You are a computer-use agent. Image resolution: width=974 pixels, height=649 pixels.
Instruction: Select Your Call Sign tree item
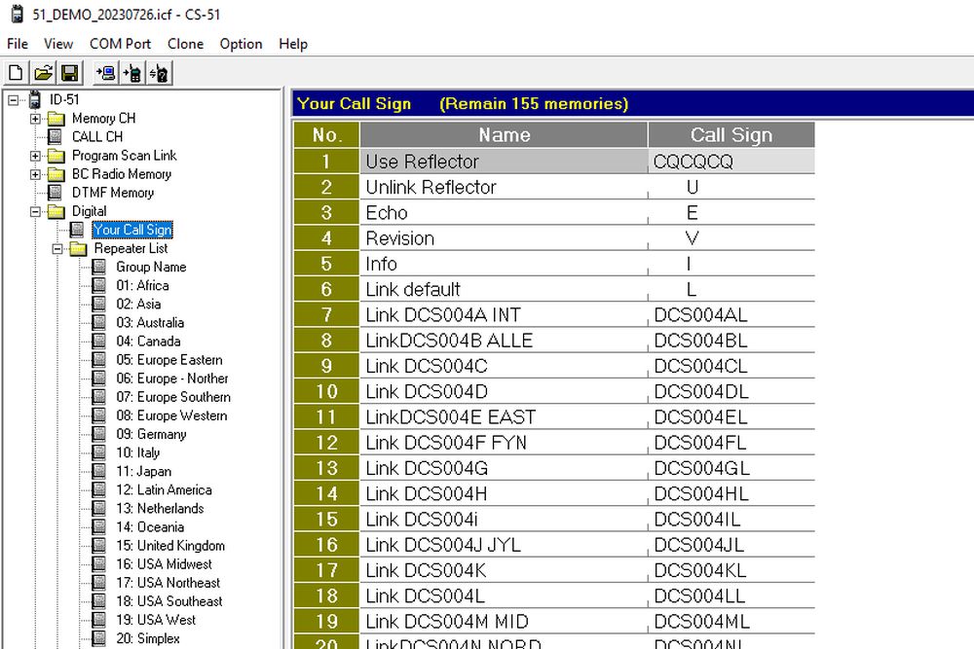coord(132,230)
